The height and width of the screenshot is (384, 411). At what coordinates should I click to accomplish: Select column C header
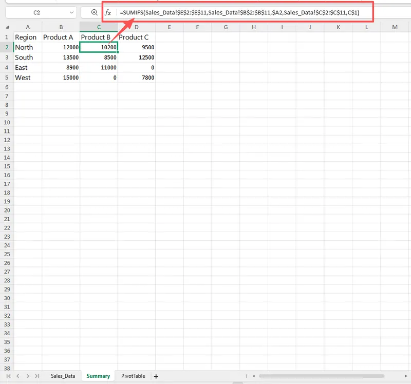[x=99, y=27]
